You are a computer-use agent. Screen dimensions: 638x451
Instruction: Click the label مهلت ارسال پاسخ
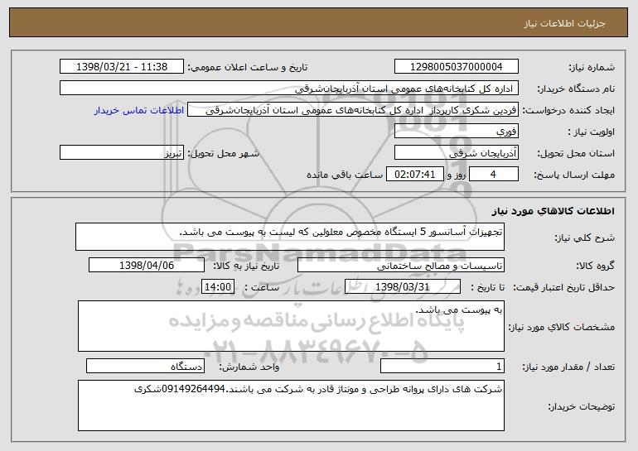click(574, 175)
